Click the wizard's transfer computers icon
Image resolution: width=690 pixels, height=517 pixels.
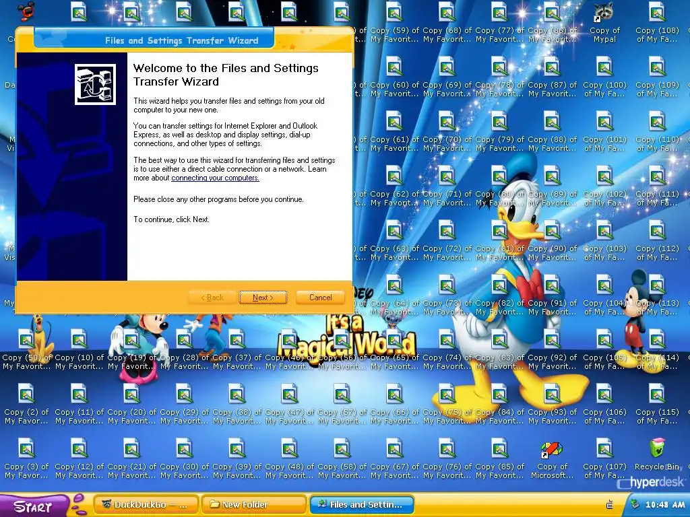click(95, 84)
